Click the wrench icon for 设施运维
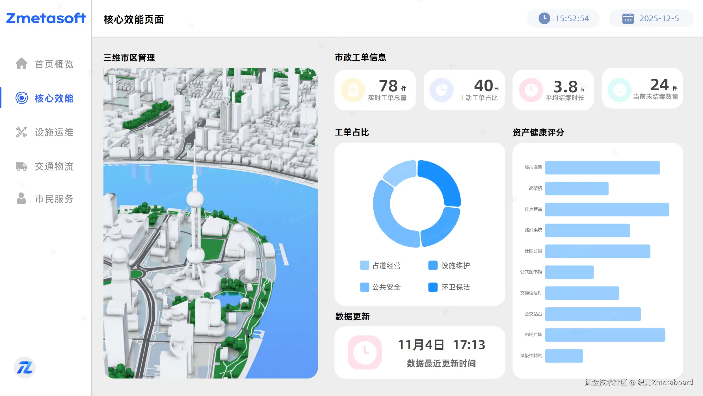 click(21, 132)
